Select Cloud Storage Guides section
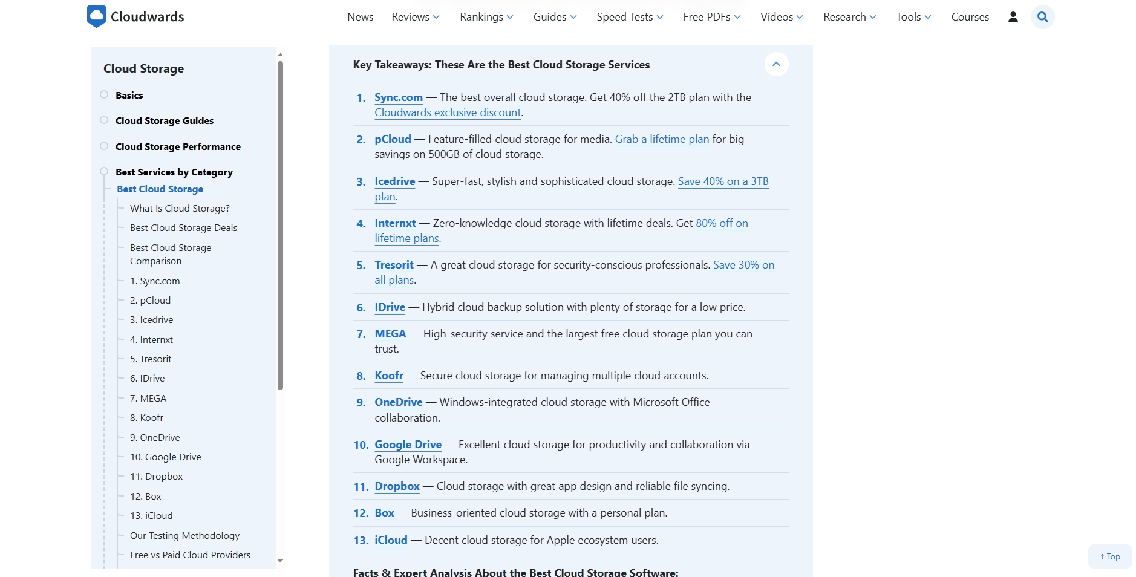The image size is (1136, 577). (x=165, y=120)
